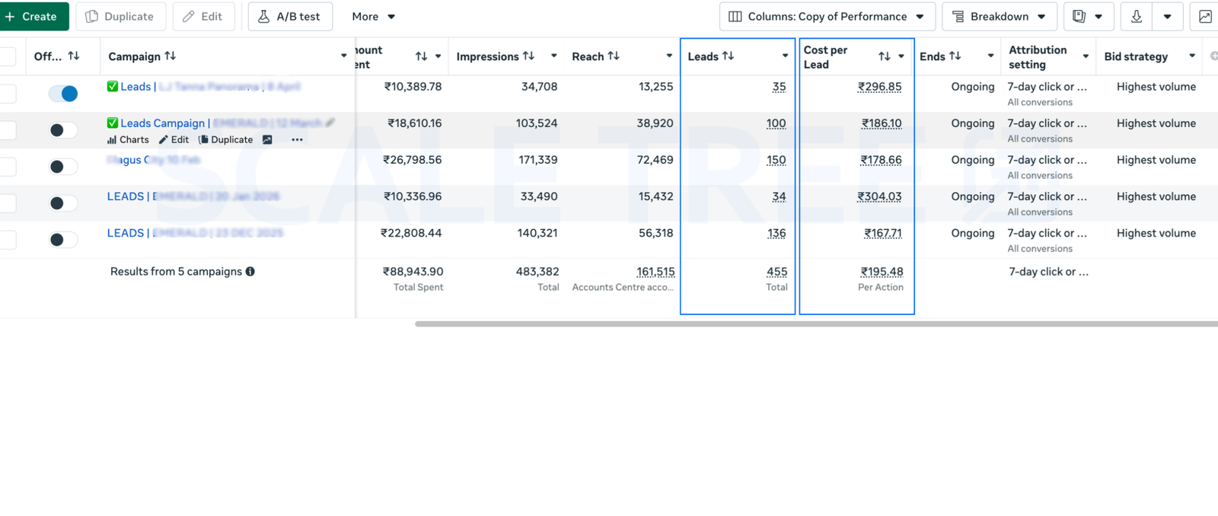Open the first Leads campaign link
This screenshot has width=1218, height=516.
[203, 87]
